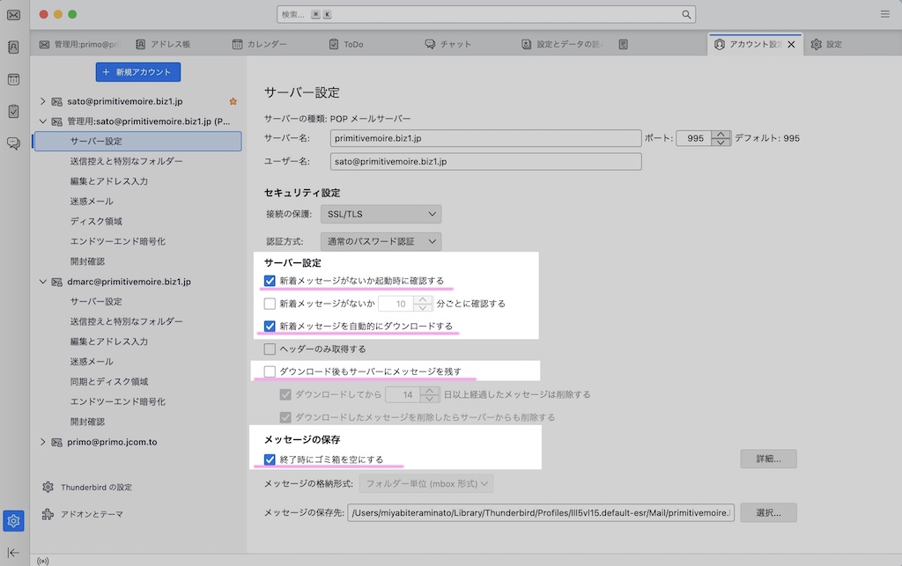This screenshot has width=902, height=566.
Task: Open the hamburger app menu
Action: click(x=884, y=15)
